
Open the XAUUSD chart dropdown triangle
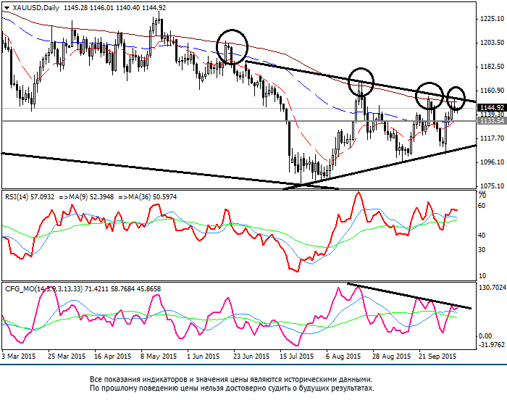point(7,8)
